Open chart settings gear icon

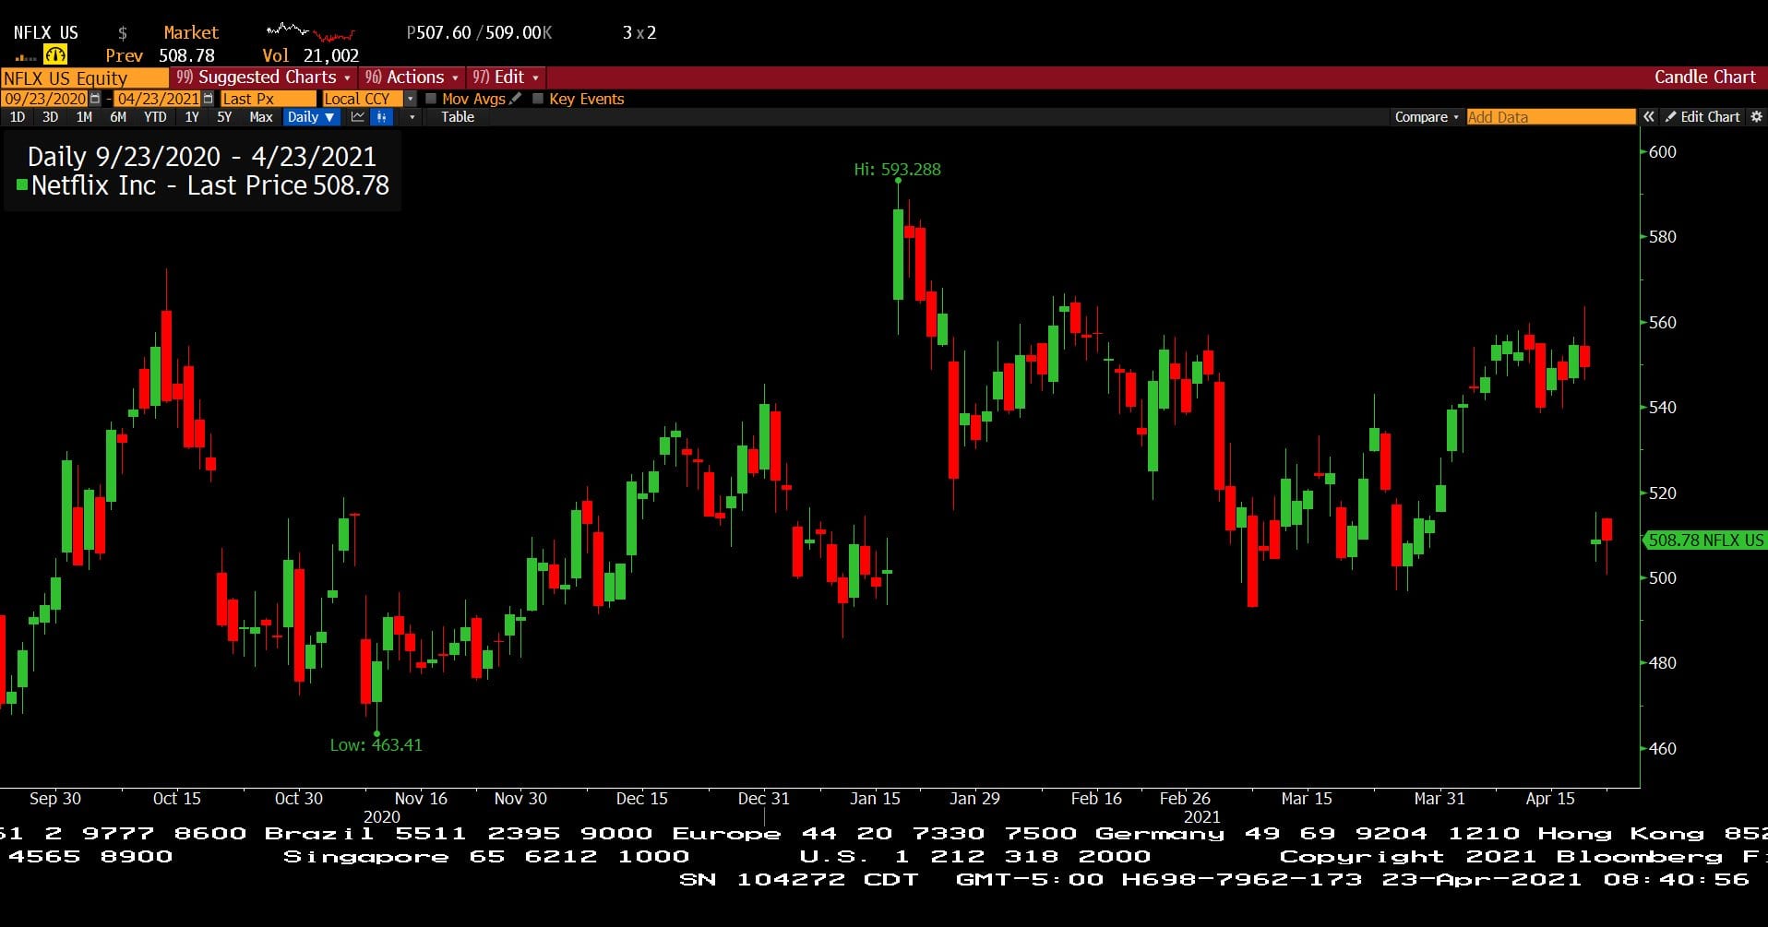click(1756, 117)
